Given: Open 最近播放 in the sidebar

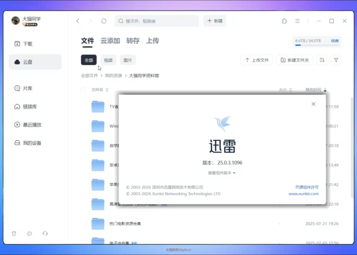Looking at the screenshot, I should click(x=28, y=125).
